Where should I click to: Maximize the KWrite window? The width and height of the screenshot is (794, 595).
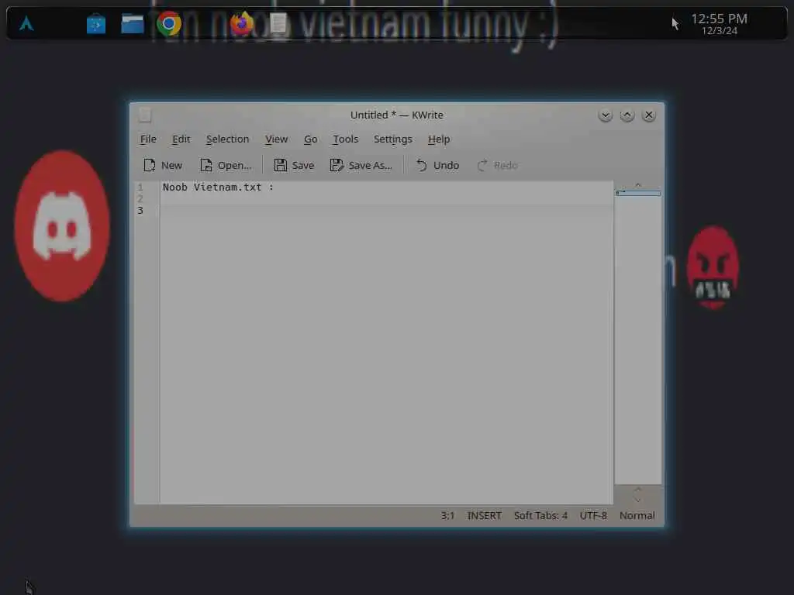tap(627, 115)
